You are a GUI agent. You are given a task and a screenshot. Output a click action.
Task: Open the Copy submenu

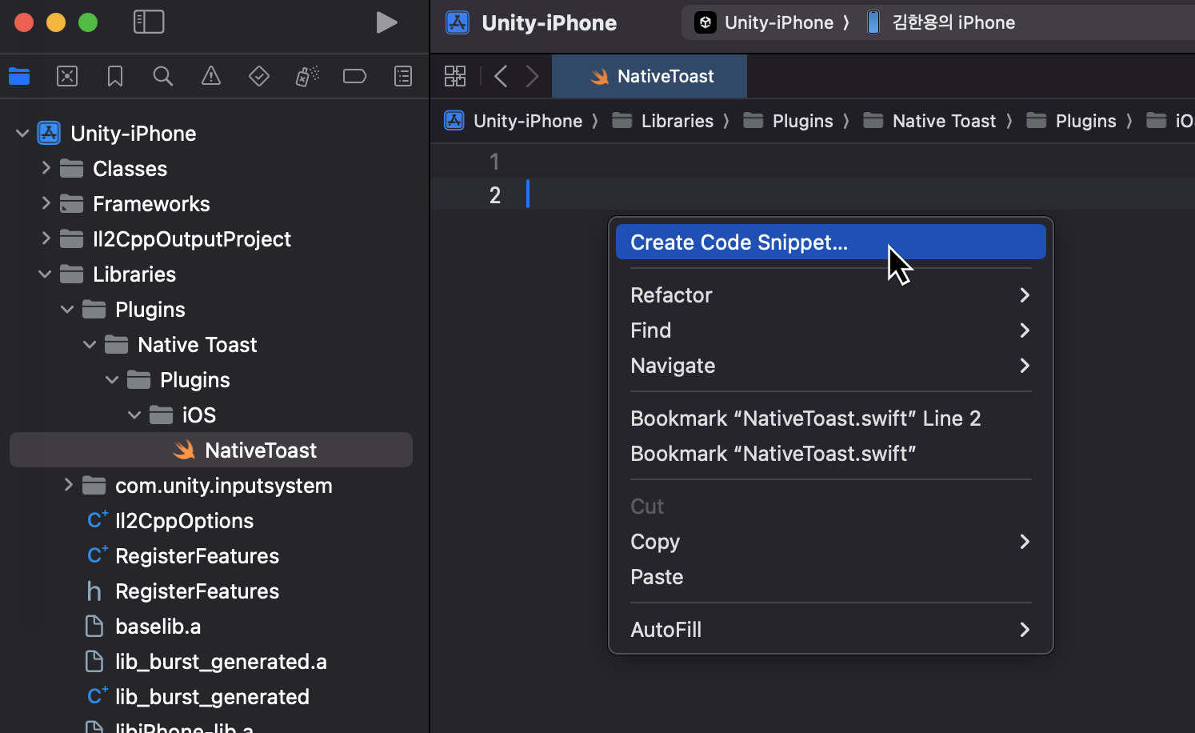tap(831, 541)
